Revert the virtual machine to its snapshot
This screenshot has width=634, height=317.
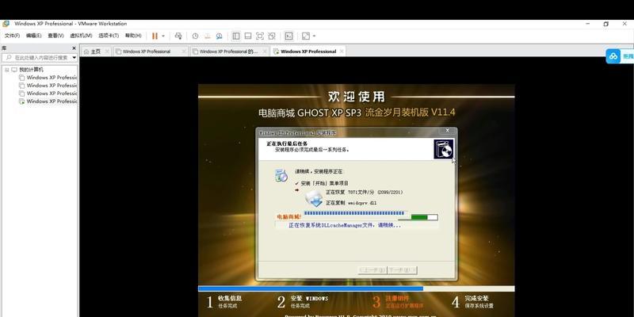coord(208,36)
